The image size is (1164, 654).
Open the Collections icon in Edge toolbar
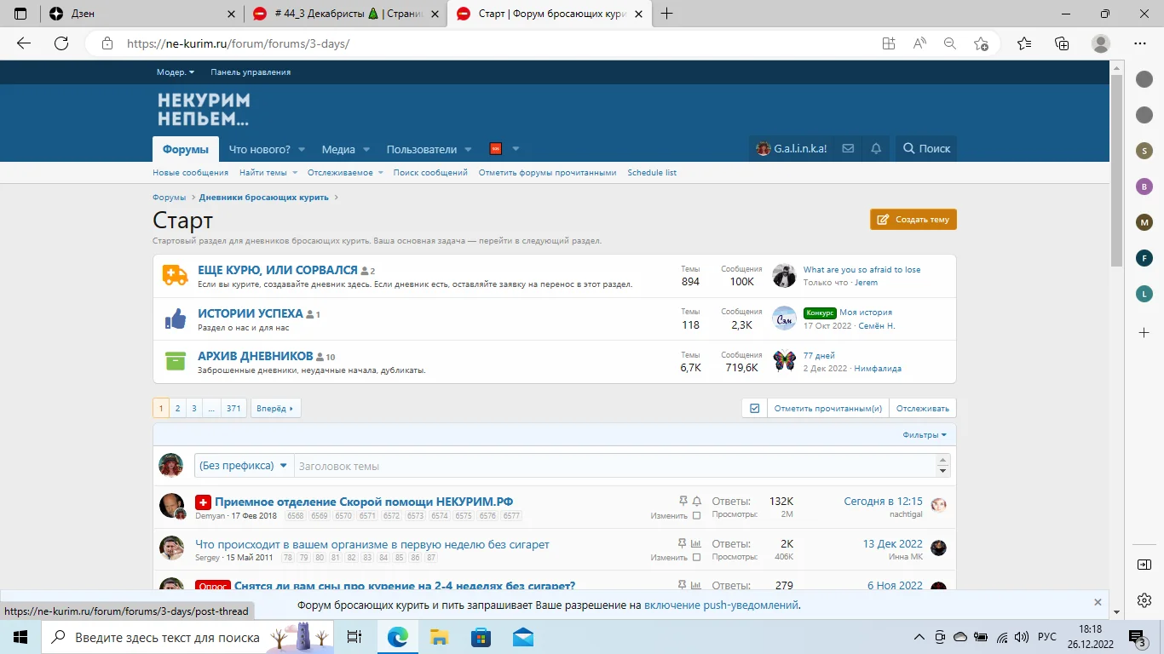[1062, 43]
